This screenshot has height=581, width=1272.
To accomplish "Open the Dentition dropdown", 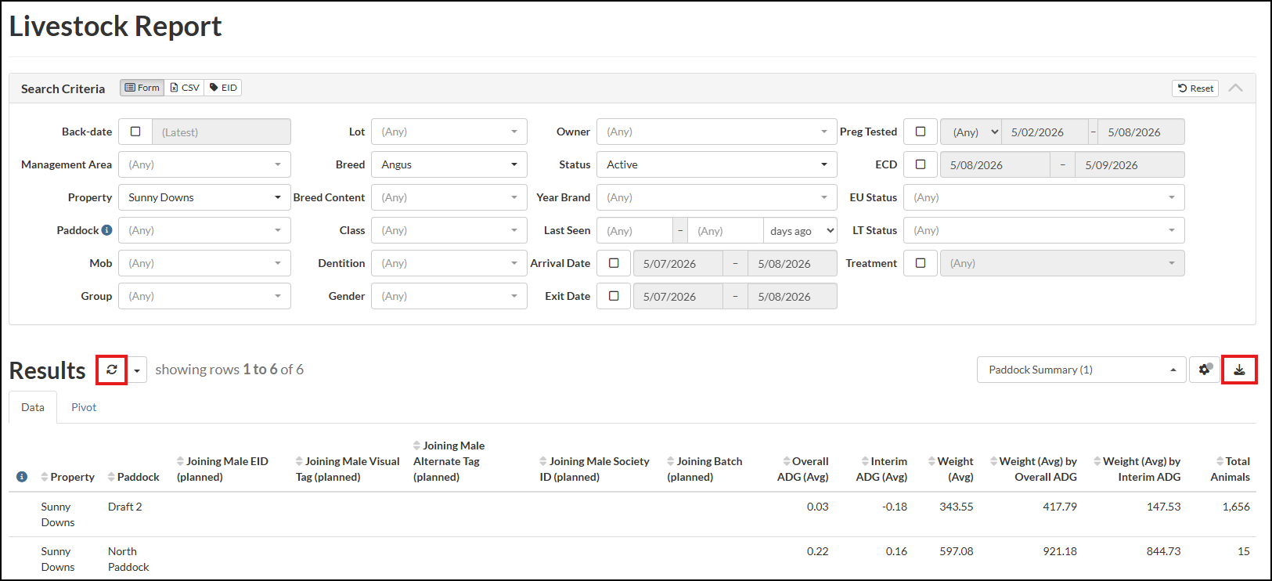I will [x=449, y=263].
